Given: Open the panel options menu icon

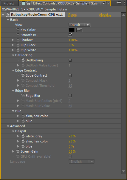Looking at the screenshot, I should 119,3.
